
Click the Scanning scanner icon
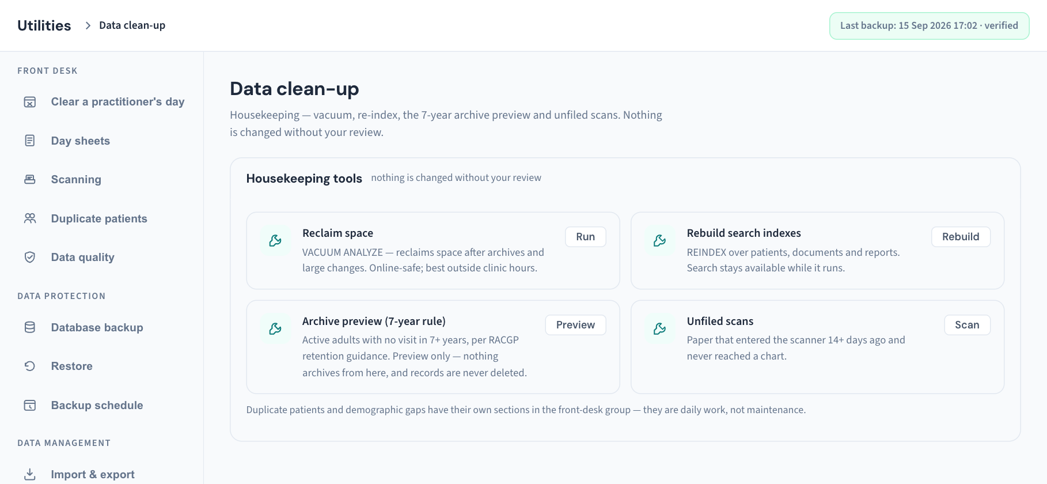tap(30, 179)
